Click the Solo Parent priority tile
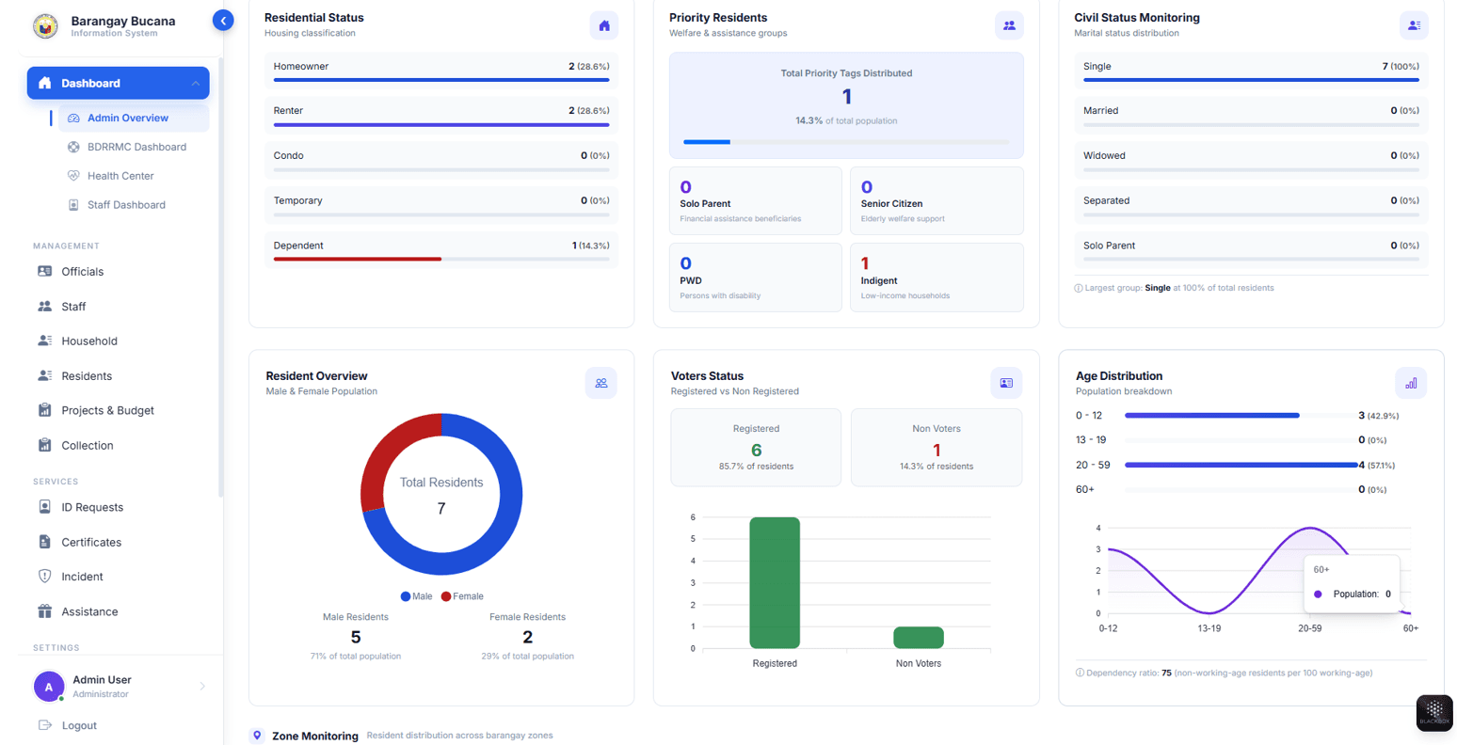1457x745 pixels. 756,200
